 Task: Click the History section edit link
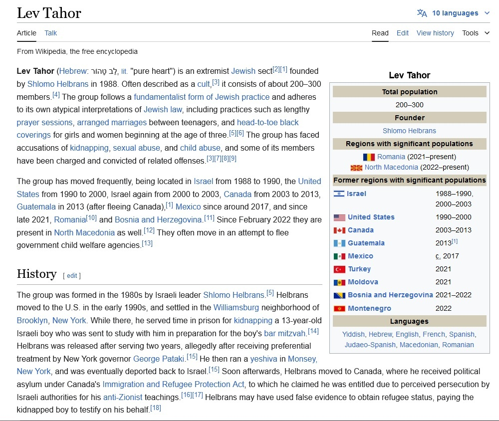pyautogui.click(x=72, y=275)
